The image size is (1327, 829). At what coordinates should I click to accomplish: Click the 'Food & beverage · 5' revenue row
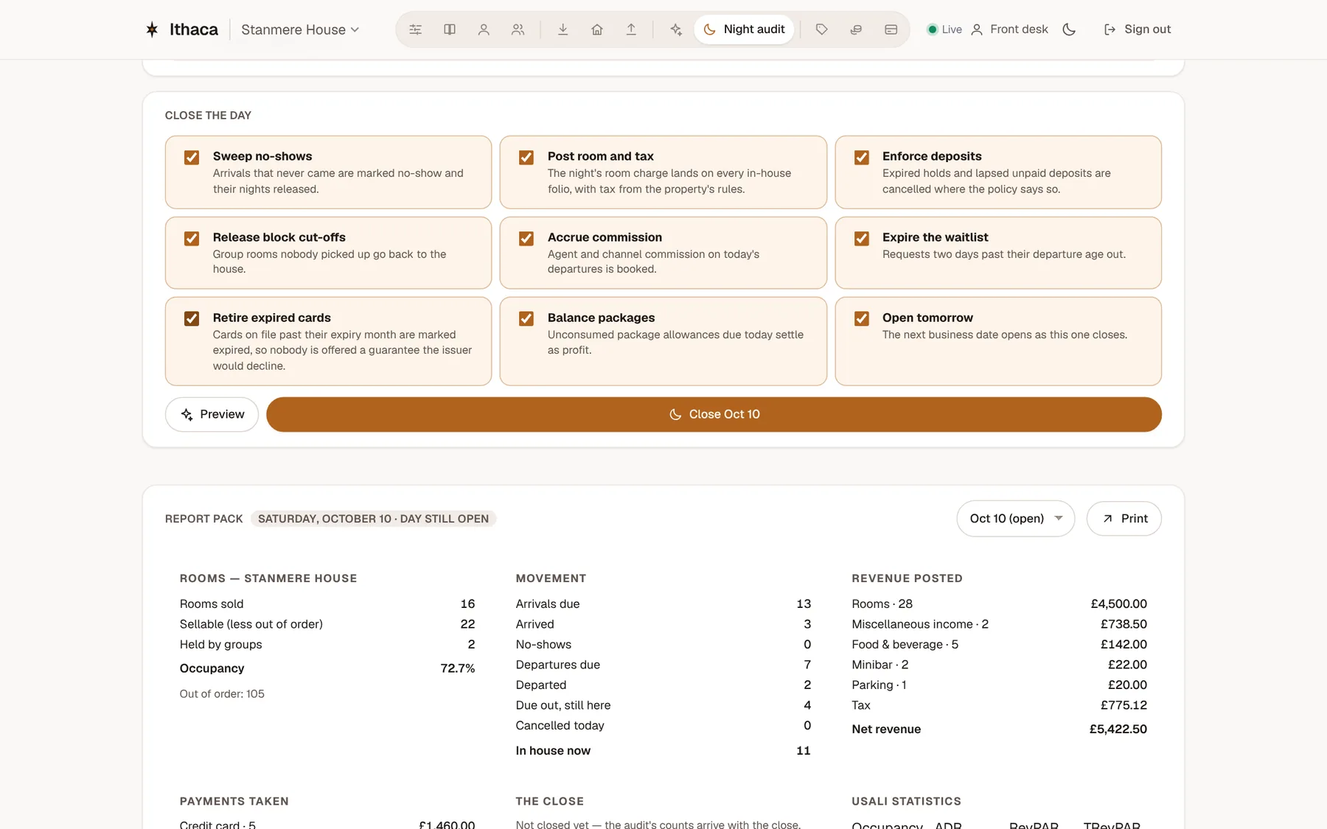pos(999,645)
